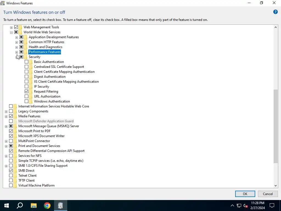Launch File Explorer from taskbar
The image size is (281, 211).
33,206
